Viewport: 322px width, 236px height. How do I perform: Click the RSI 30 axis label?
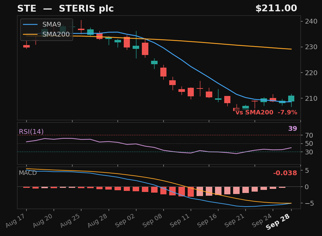click(x=309, y=152)
